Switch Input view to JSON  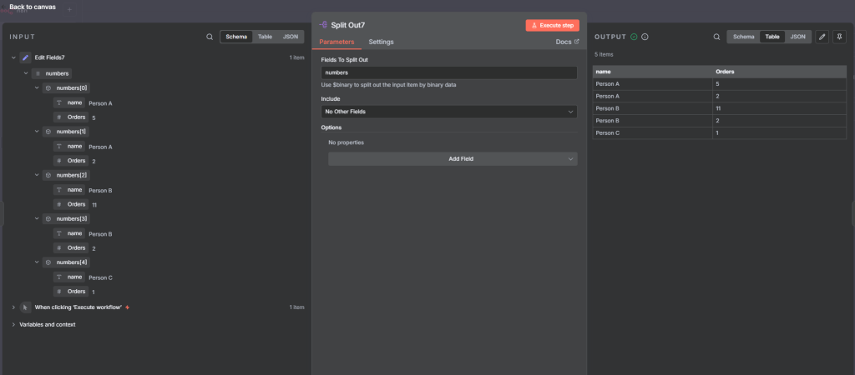290,37
